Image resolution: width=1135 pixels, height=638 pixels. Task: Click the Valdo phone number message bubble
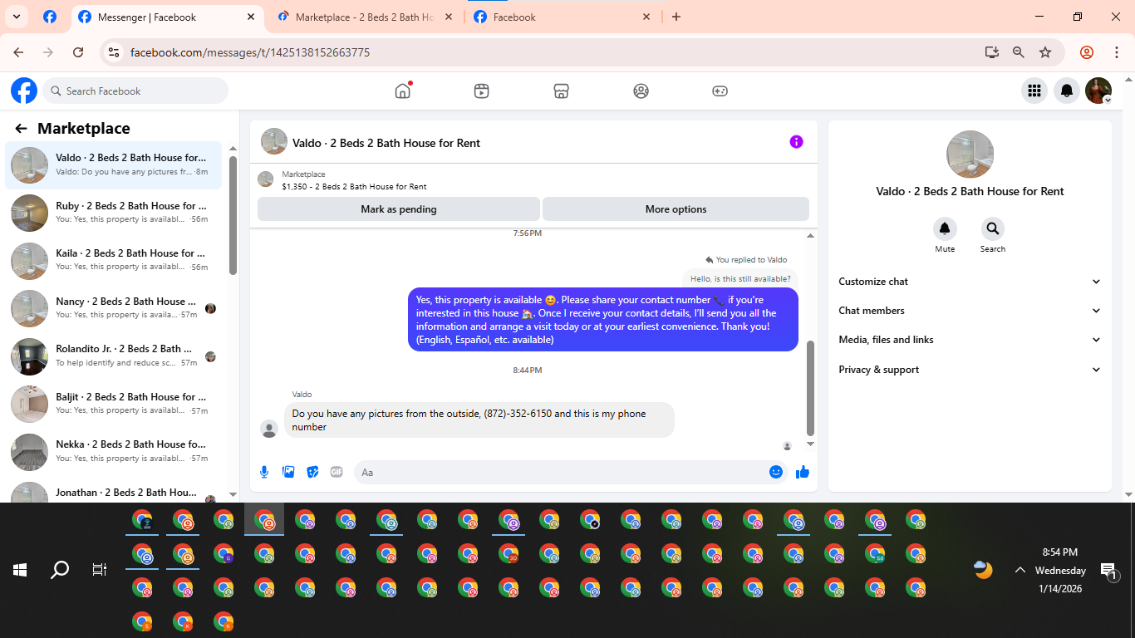(x=479, y=420)
